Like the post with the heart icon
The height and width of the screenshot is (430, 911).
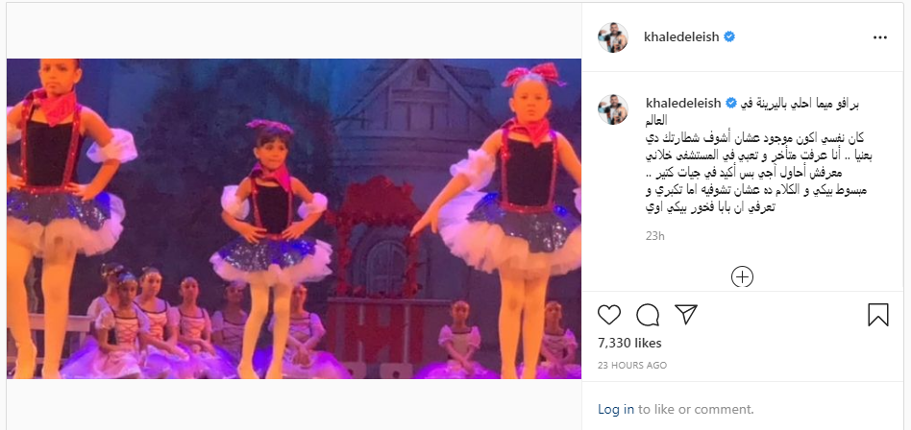point(609,315)
